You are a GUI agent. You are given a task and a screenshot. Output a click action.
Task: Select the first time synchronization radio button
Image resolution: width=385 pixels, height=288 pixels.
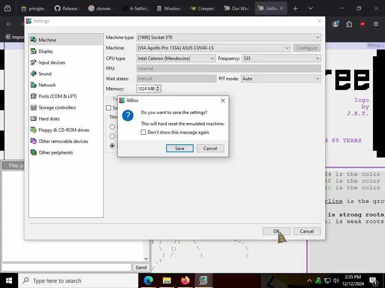[112, 127]
